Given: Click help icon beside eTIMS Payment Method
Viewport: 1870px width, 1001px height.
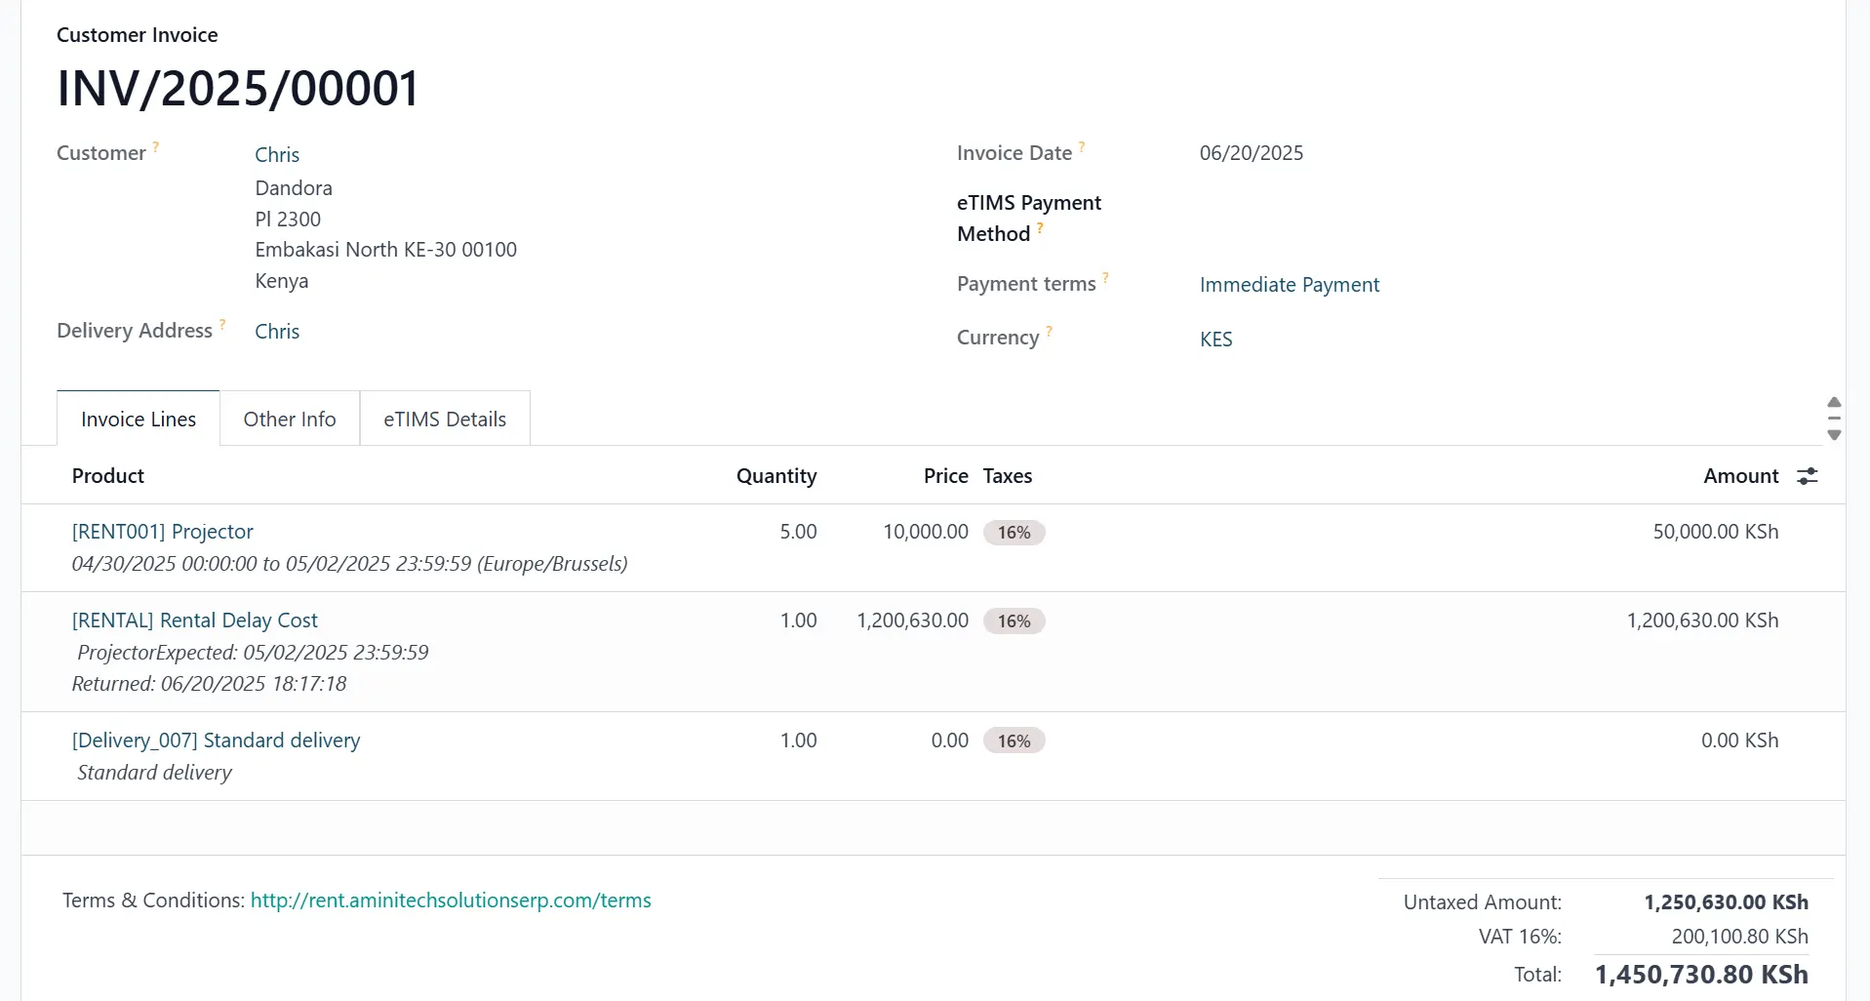Looking at the screenshot, I should click(x=1040, y=228).
